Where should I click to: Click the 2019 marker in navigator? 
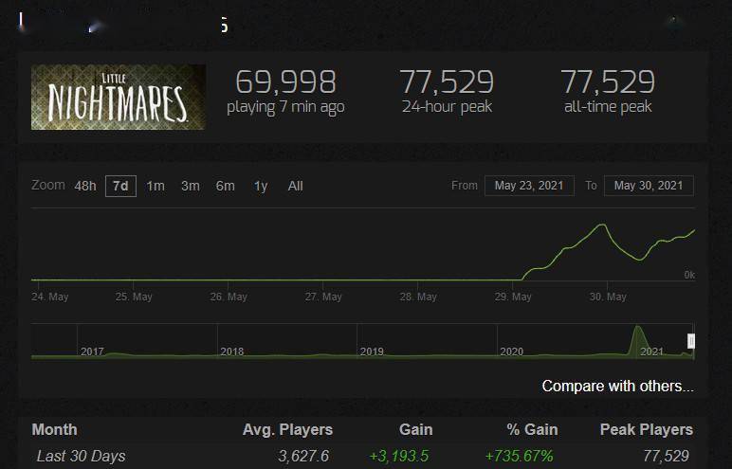click(x=372, y=352)
